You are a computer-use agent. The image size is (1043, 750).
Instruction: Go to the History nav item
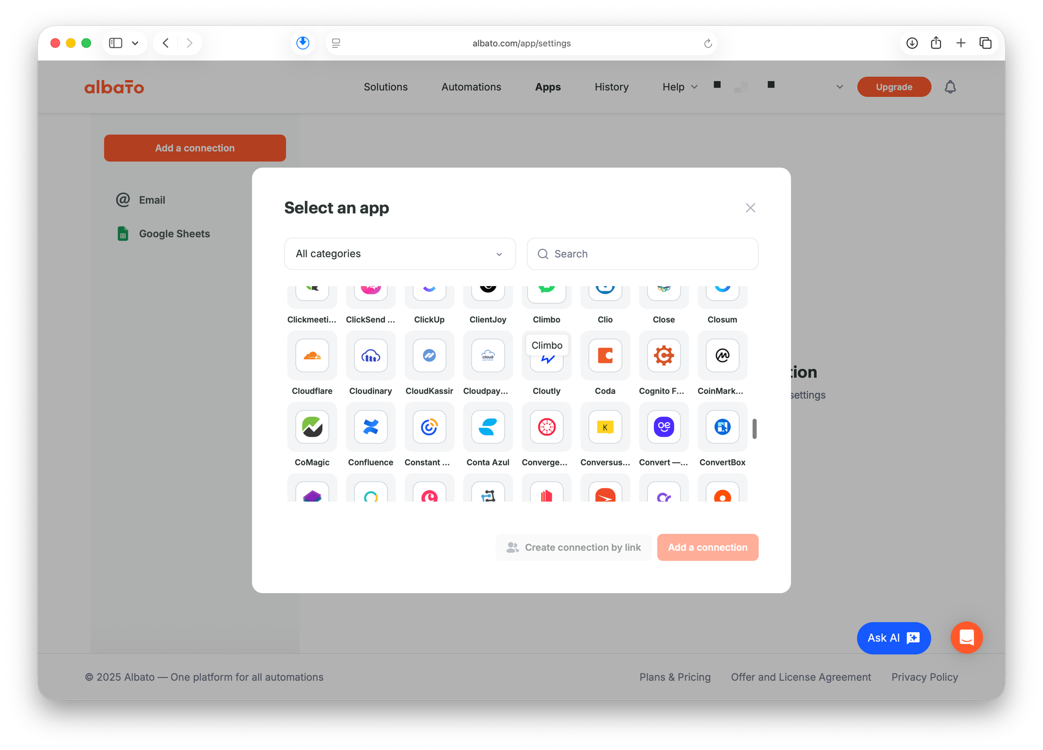point(611,87)
